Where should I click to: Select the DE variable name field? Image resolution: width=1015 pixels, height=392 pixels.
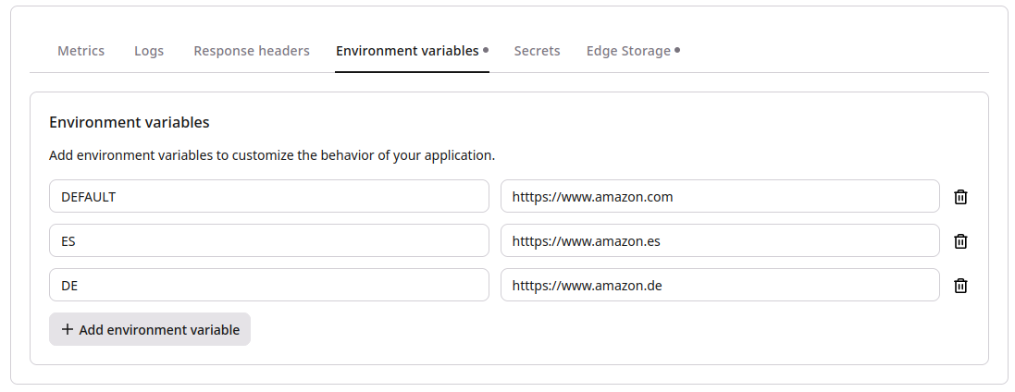268,285
